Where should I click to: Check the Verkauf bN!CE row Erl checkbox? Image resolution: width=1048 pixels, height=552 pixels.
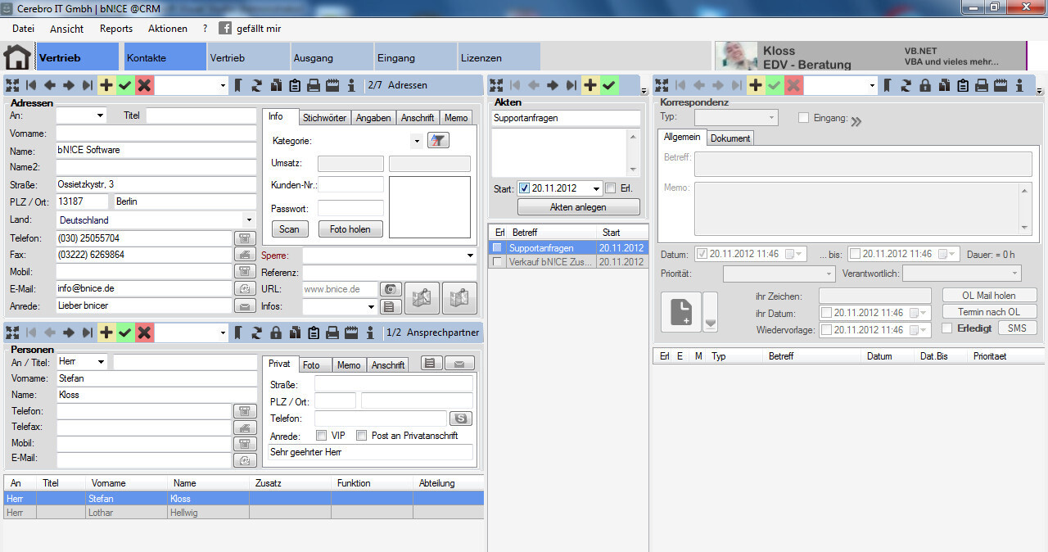(497, 262)
